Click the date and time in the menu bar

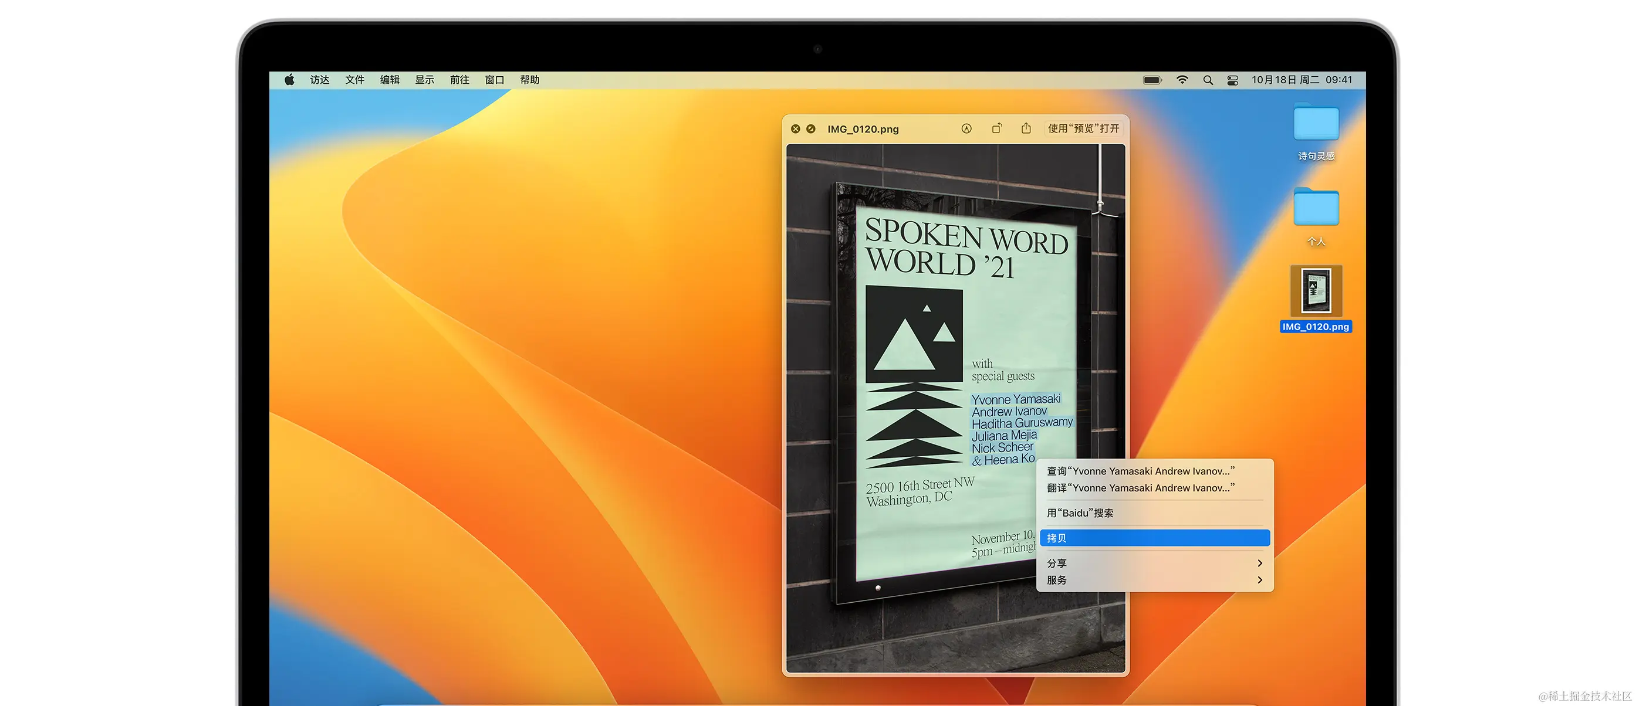[x=1302, y=80]
